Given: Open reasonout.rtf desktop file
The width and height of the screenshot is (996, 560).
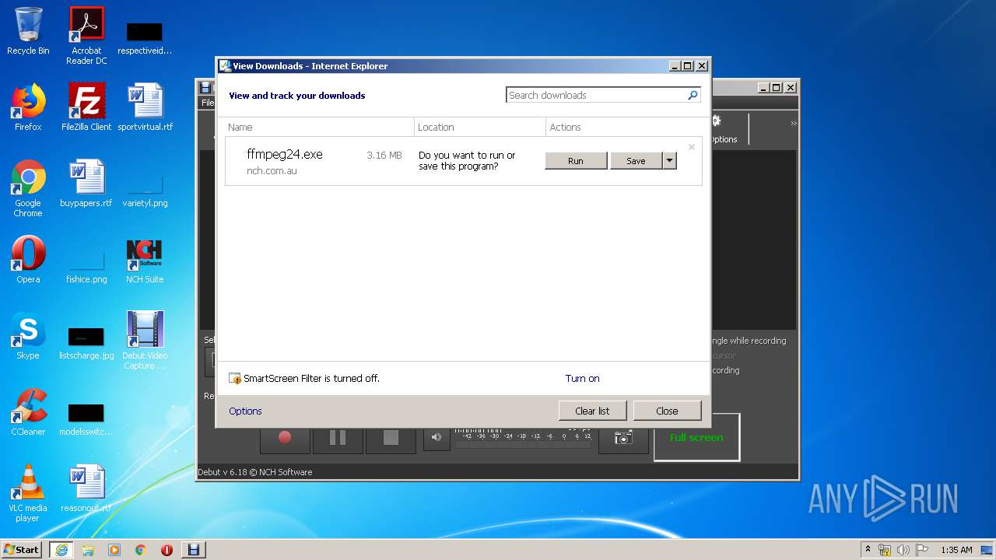Looking at the screenshot, I should pyautogui.click(x=86, y=488).
